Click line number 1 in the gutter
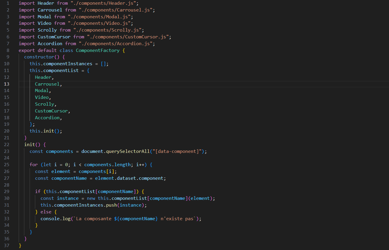Viewport: 389px width, 250px height. pos(8,3)
